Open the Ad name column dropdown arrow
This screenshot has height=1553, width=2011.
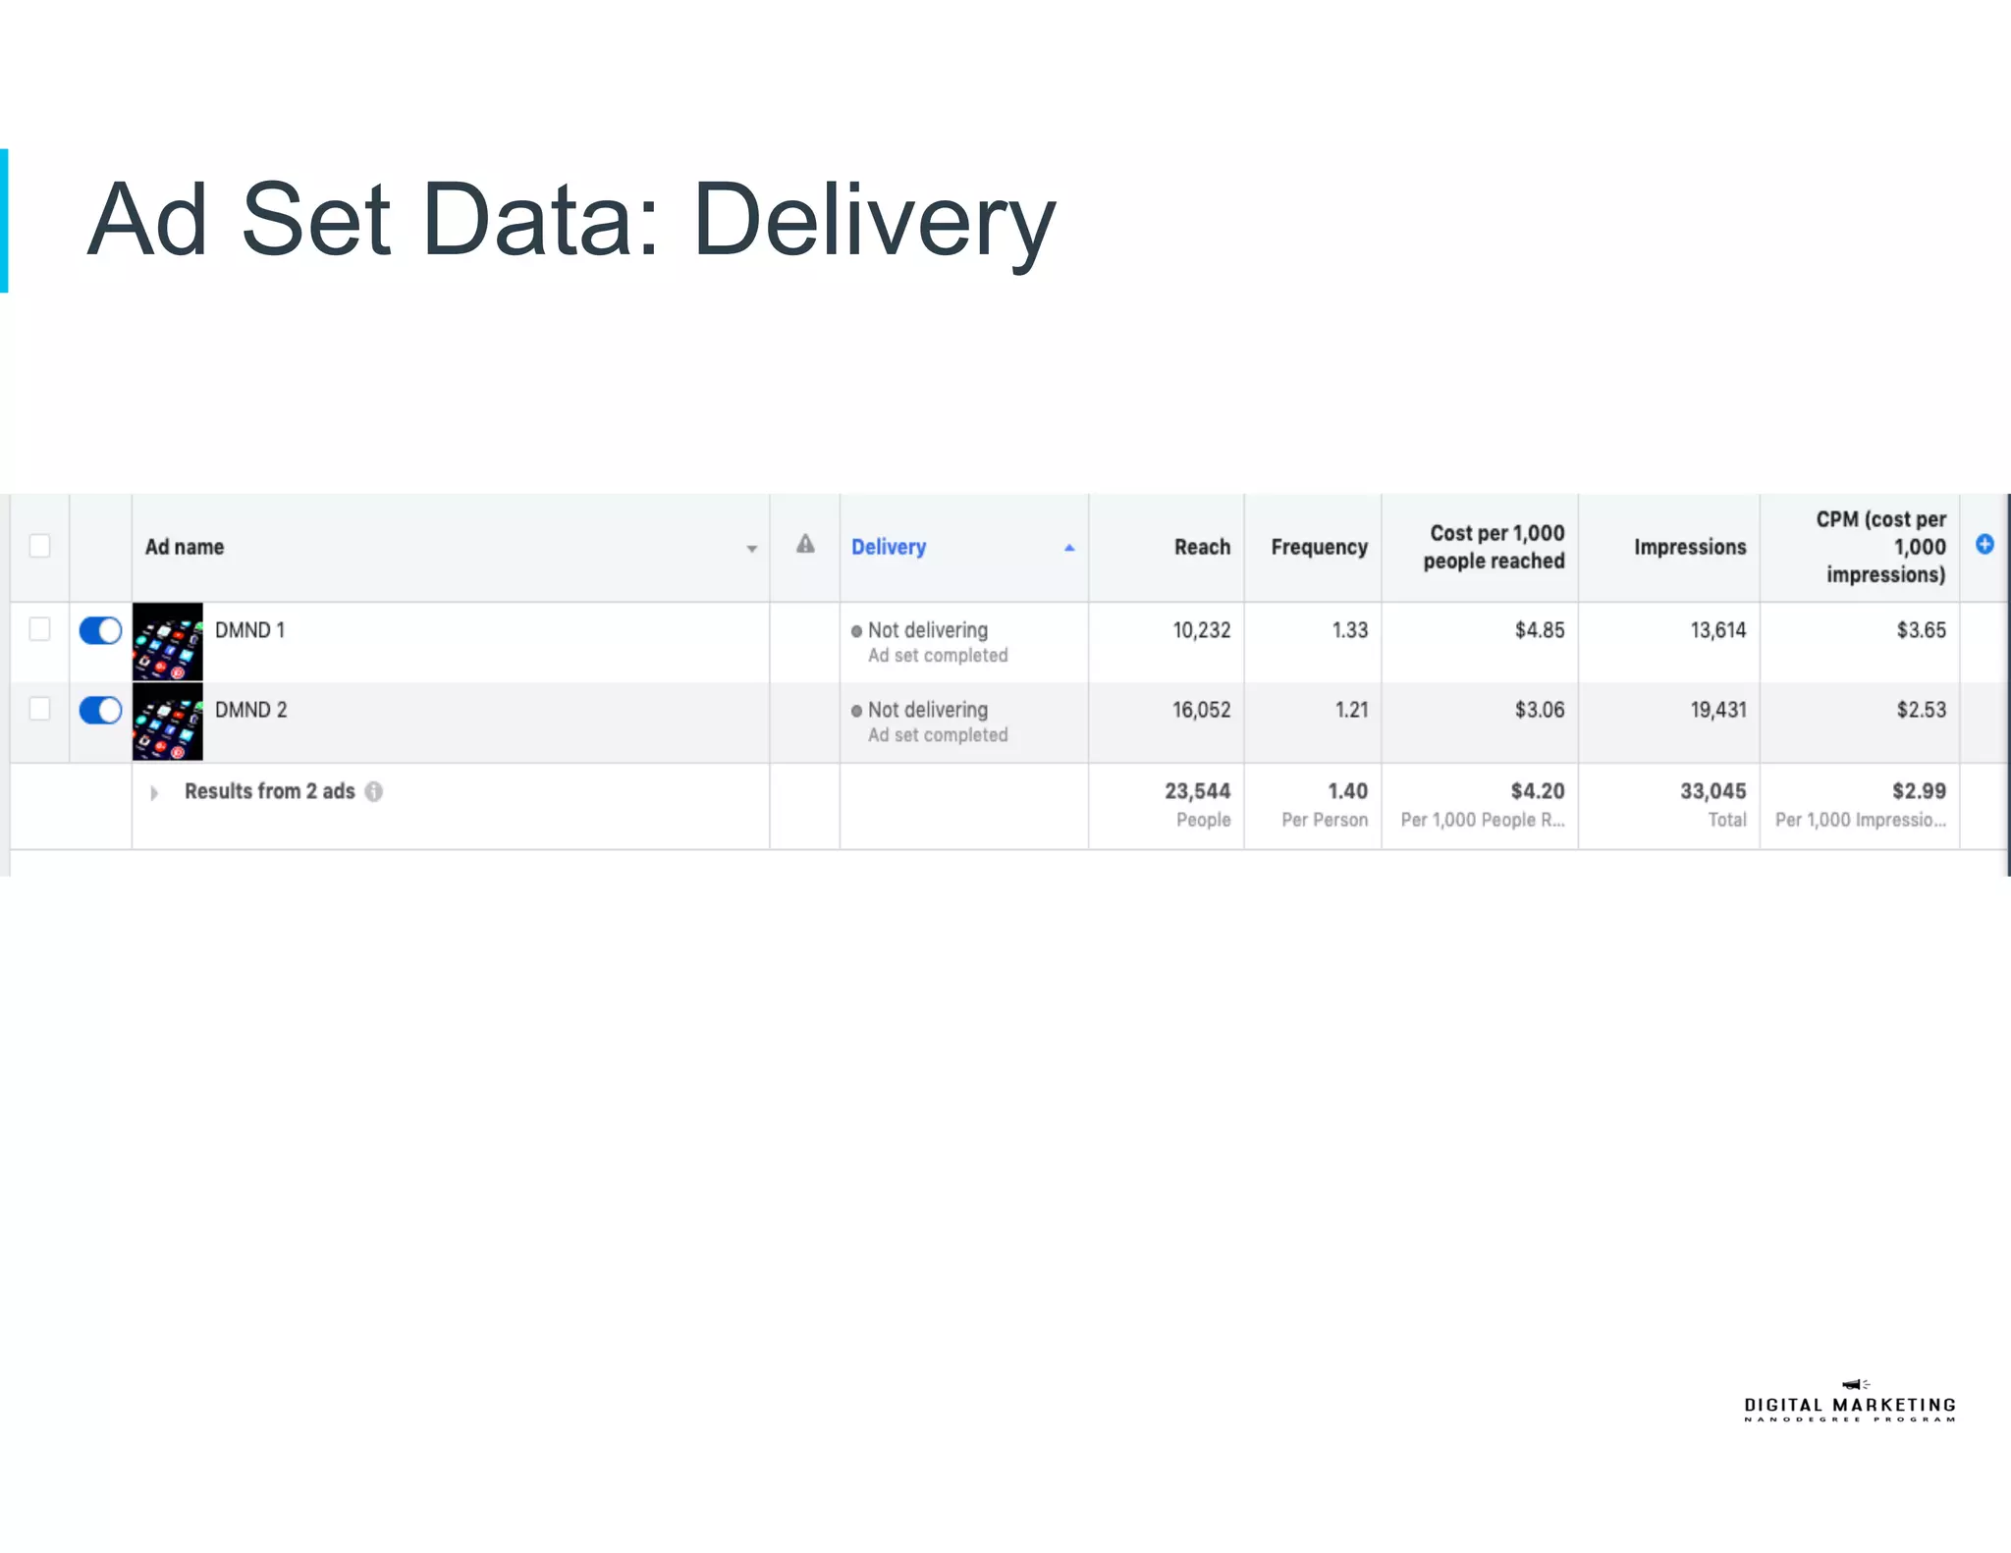751,549
